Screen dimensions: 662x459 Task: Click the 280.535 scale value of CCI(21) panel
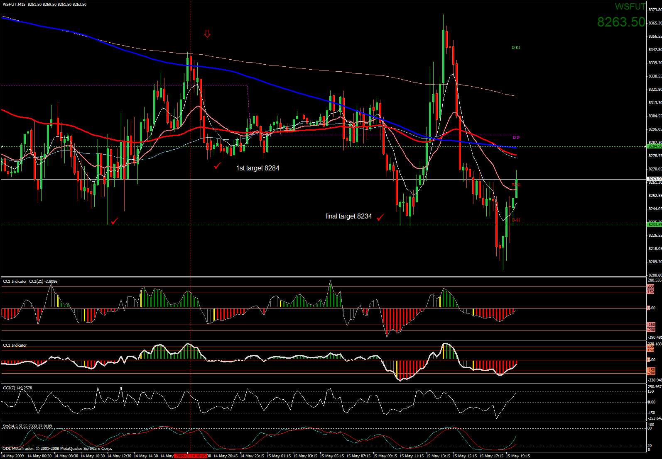point(655,281)
